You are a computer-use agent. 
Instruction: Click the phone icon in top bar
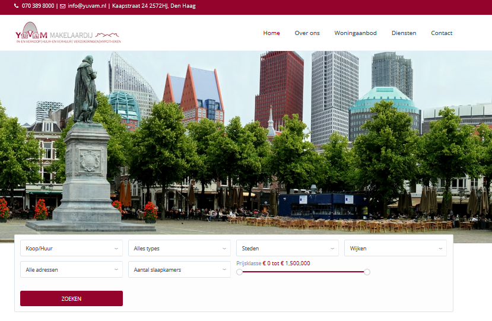tap(17, 6)
